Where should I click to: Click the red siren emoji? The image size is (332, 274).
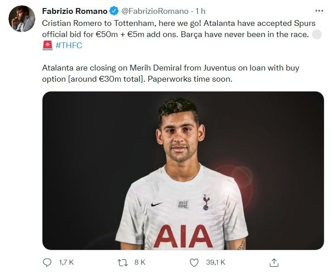48,45
